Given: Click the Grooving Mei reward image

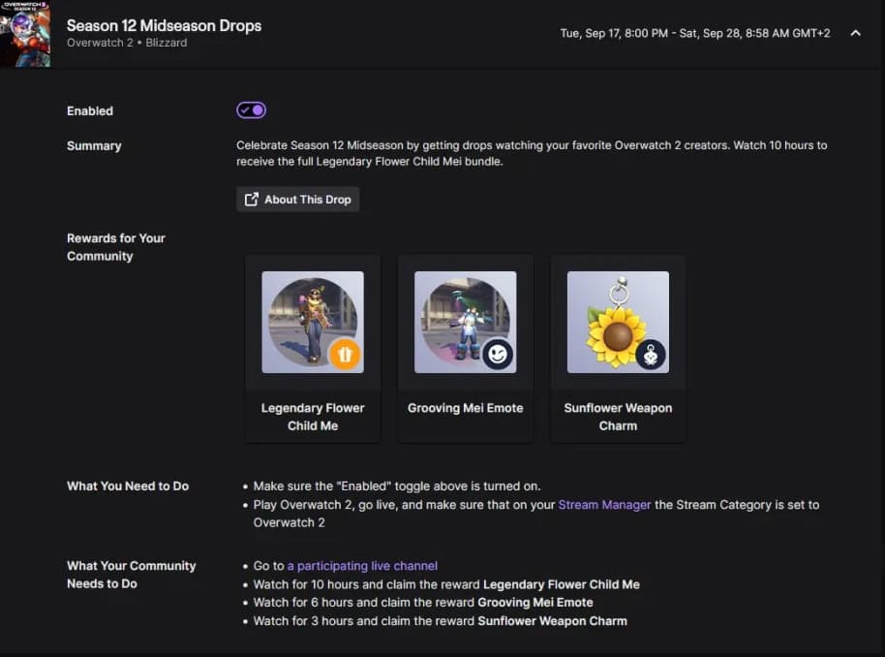Looking at the screenshot, I should [x=465, y=321].
